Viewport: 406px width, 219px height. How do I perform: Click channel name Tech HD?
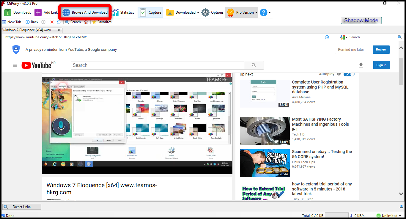coord(298,134)
